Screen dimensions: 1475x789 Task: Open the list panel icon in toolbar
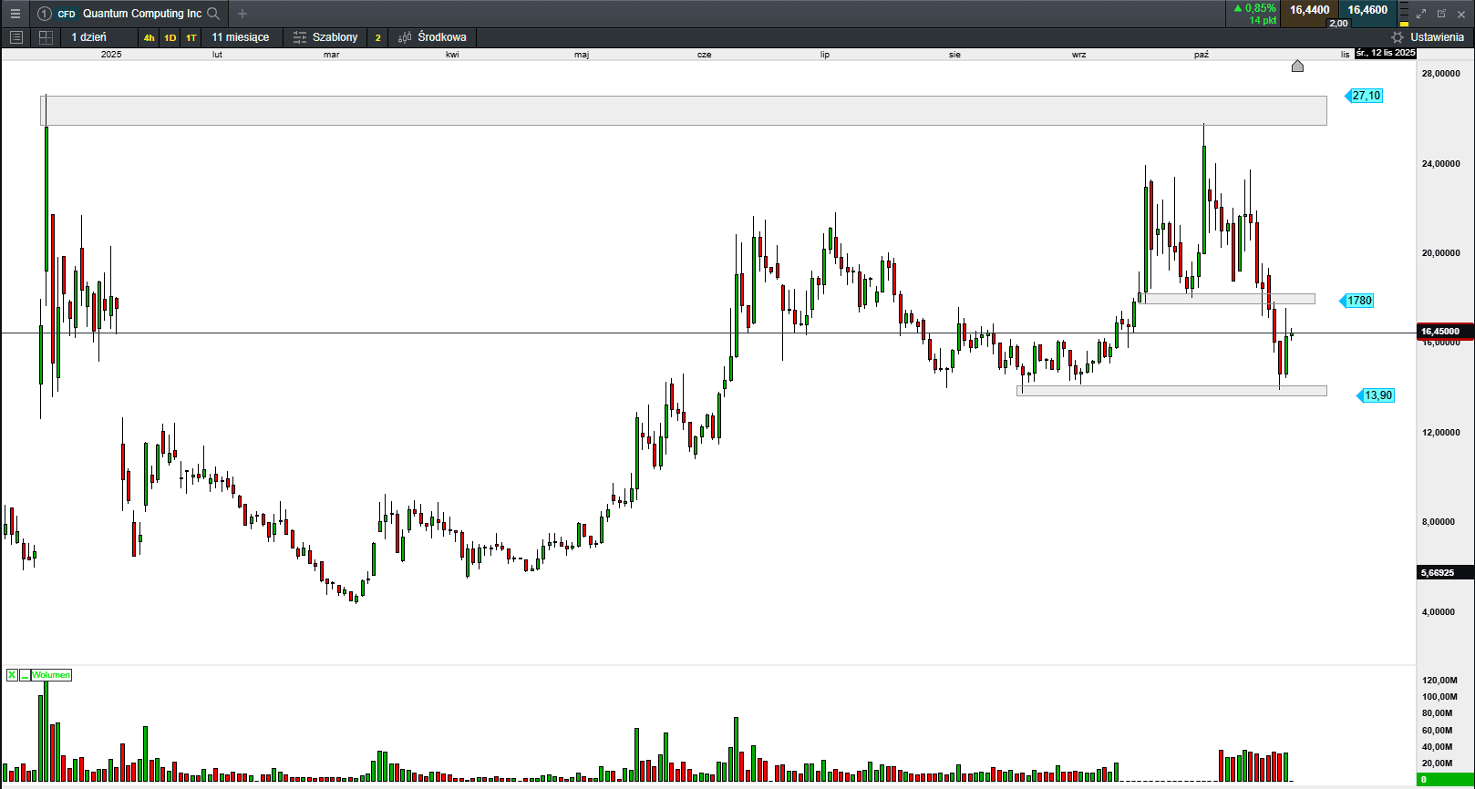15,37
